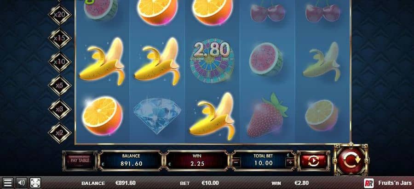Decrease total bet with minus button
The height and width of the screenshot is (189, 414).
tap(236, 162)
